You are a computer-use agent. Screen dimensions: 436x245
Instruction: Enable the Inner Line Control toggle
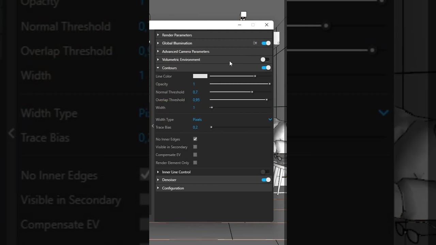pyautogui.click(x=265, y=172)
